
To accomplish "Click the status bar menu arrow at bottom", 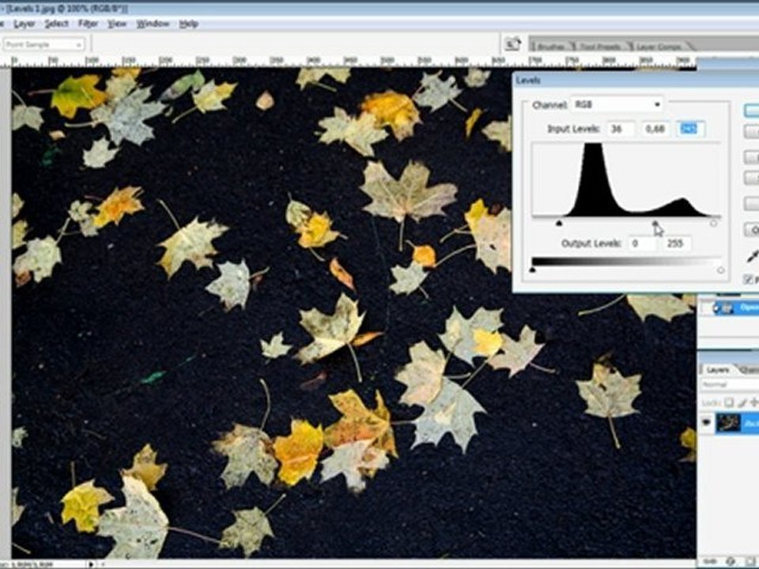I will coord(90,564).
